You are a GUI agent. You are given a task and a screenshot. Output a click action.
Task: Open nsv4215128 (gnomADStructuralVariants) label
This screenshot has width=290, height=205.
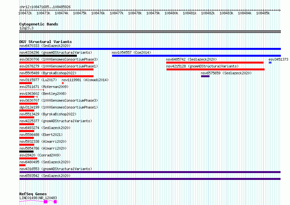pos(202,66)
